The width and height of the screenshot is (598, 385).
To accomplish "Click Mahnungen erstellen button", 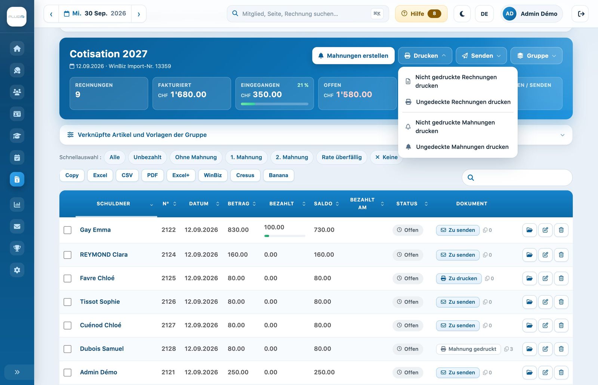I will coord(353,56).
